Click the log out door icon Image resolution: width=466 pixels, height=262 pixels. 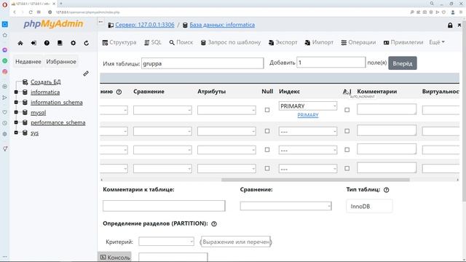click(33, 43)
